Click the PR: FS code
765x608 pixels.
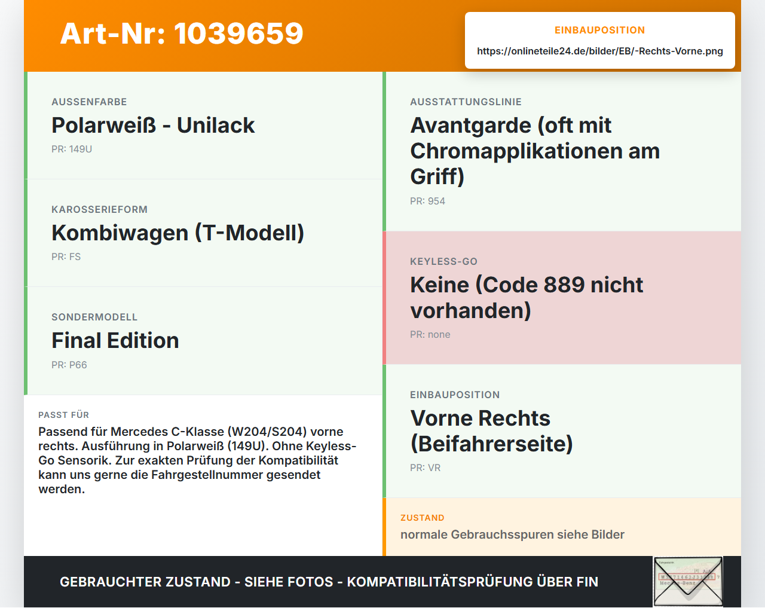[x=66, y=256]
